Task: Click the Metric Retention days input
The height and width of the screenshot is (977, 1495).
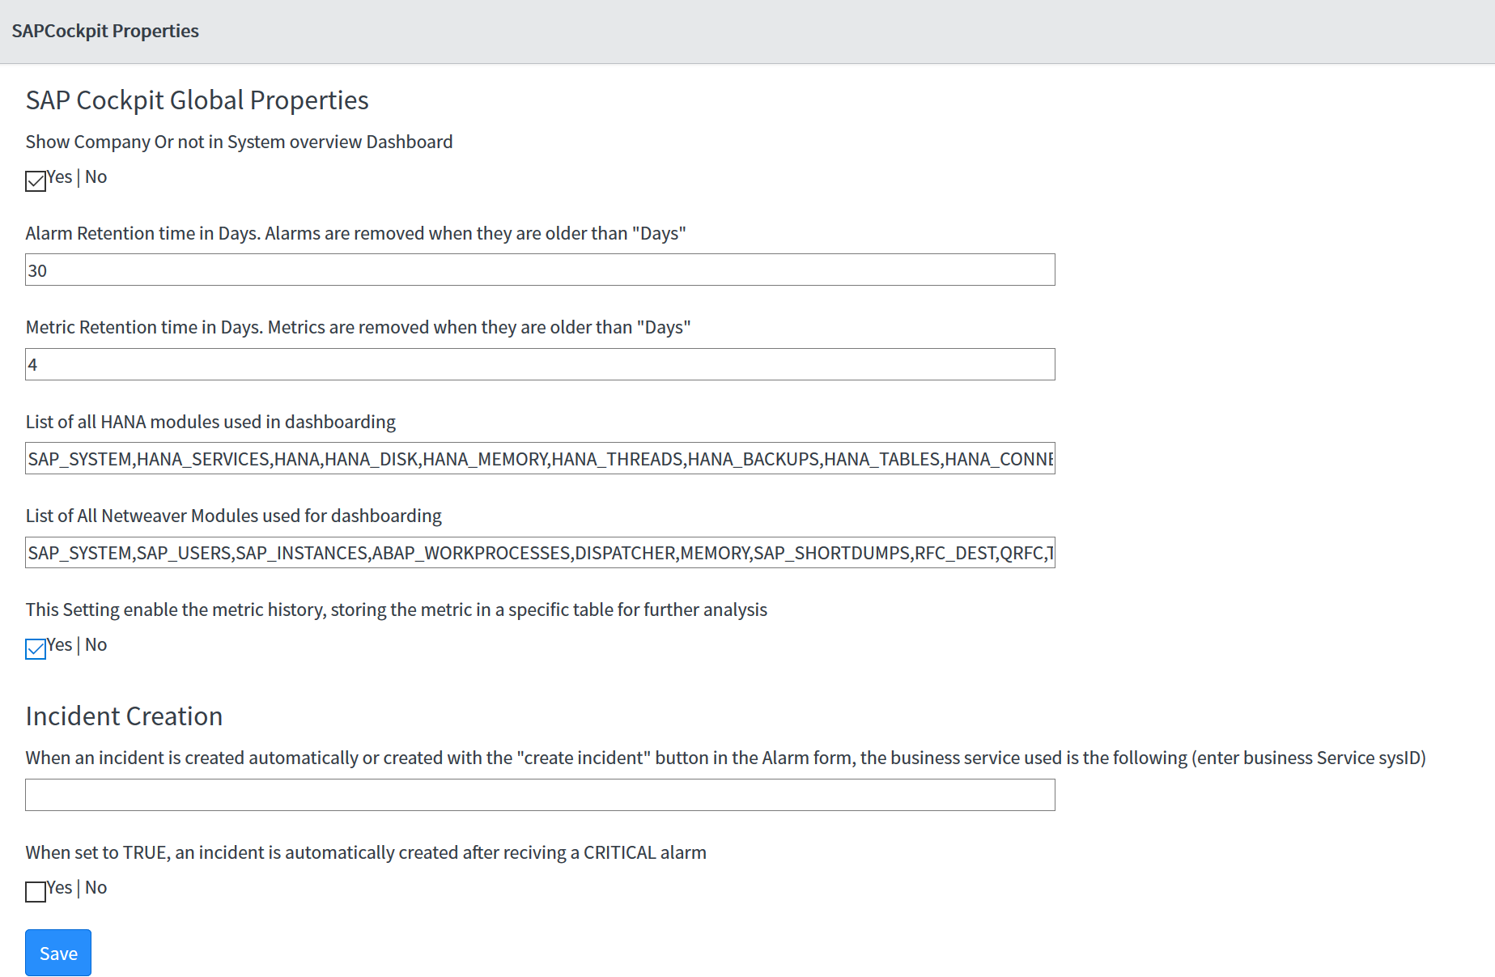Action: point(540,364)
